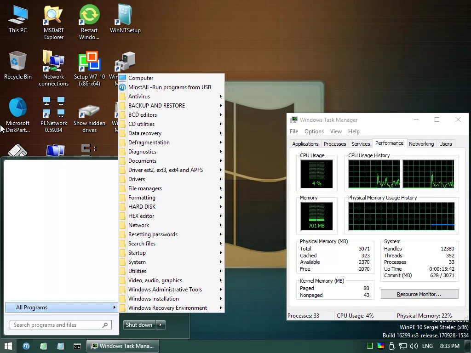
Task: Open Task Manager Options menu
Action: click(x=314, y=131)
